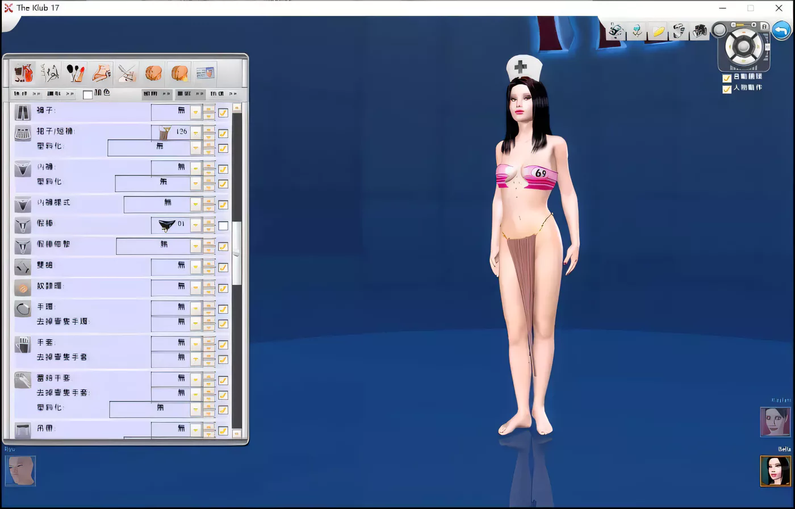795x509 pixels.
Task: Click the breast adjustment icon
Action: coord(153,73)
